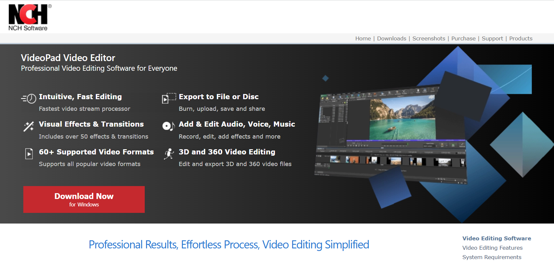Click the NCH Software logo
The height and width of the screenshot is (261, 554).
pos(28,17)
